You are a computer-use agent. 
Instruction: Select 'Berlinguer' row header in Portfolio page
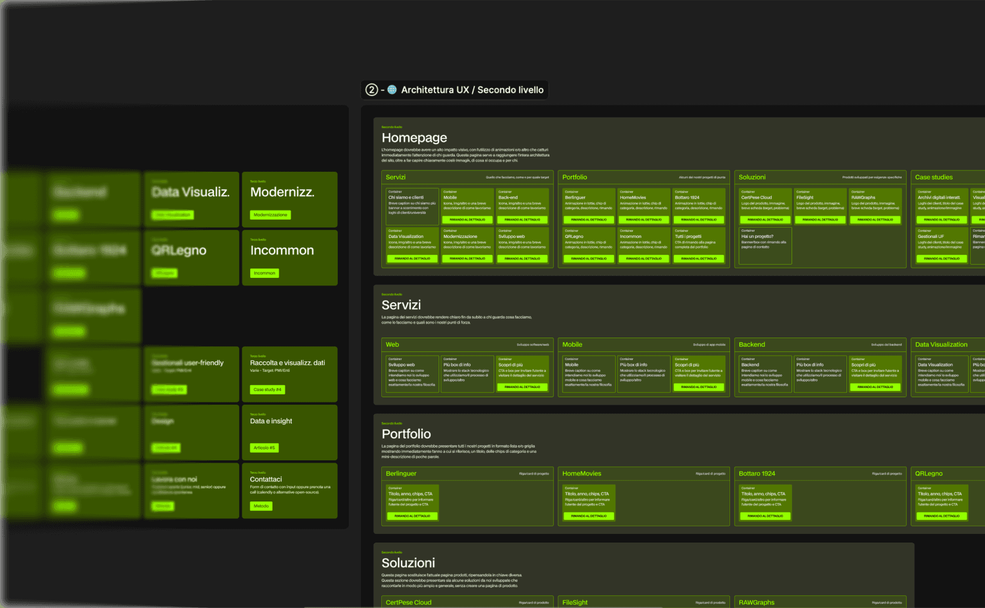click(401, 474)
